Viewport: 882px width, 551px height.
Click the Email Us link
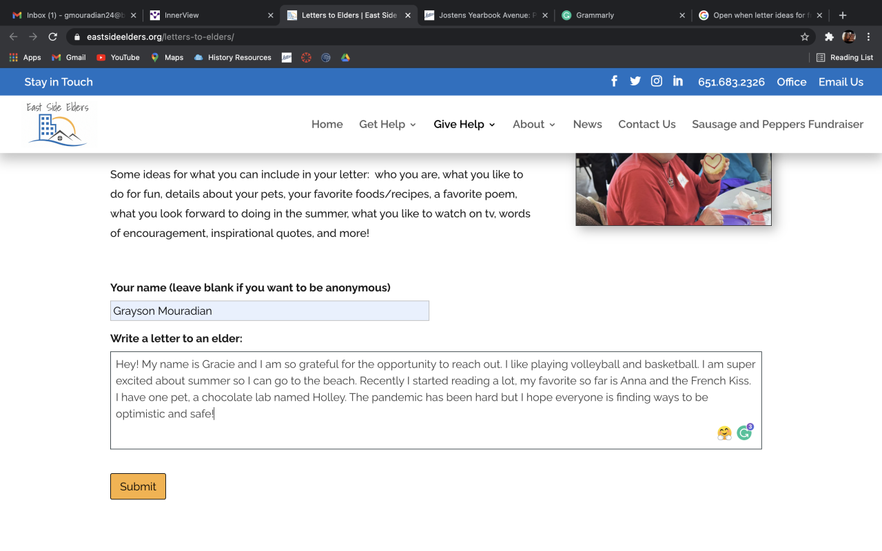(x=841, y=82)
